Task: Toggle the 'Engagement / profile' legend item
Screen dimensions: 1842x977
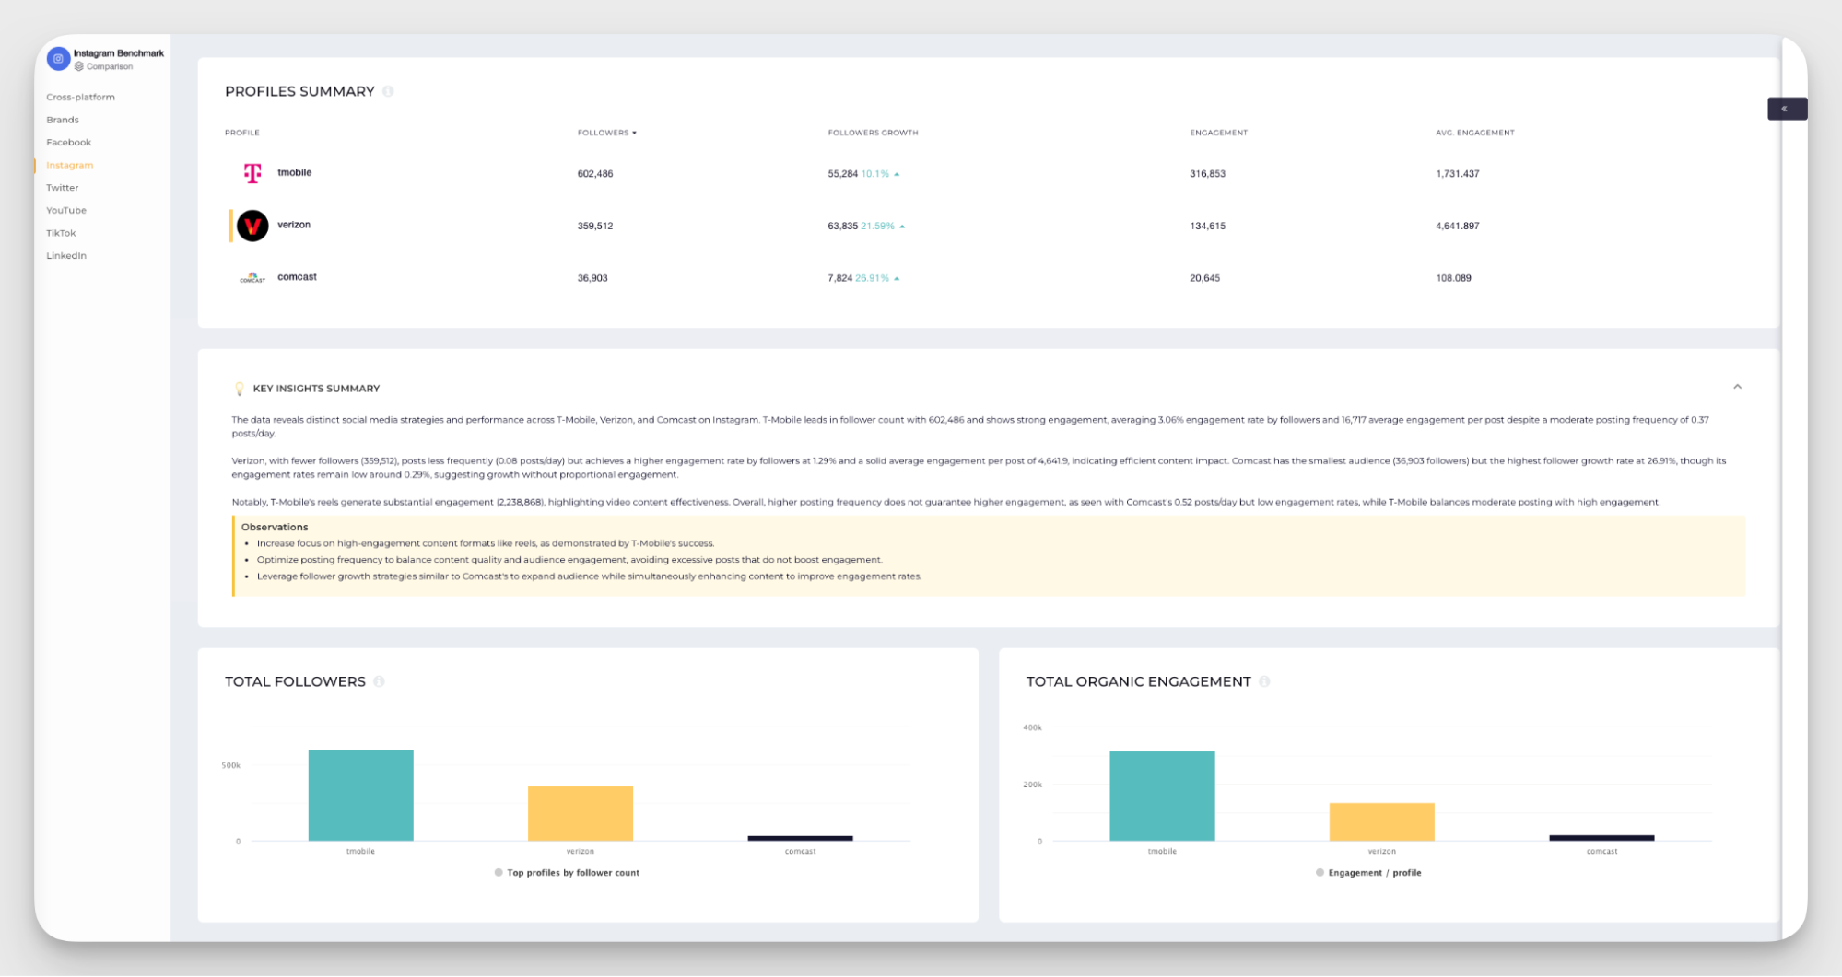Action: pyautogui.click(x=1368, y=873)
